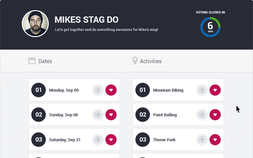253x158 pixels.
Task: Heart the Monday, Sep 09 date
Action: click(111, 90)
